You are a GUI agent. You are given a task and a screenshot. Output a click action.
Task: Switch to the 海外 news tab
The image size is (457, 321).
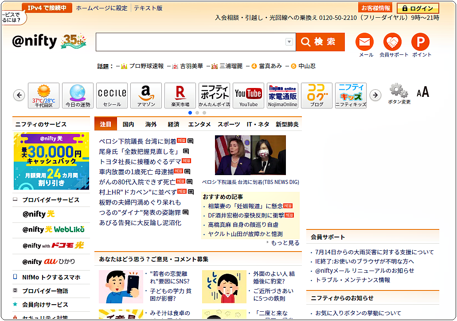[151, 124]
